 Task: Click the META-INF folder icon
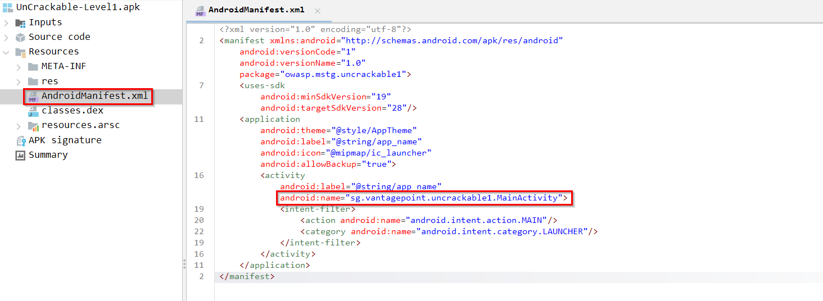tap(33, 67)
